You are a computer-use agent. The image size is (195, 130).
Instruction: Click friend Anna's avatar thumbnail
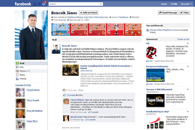tap(20, 92)
